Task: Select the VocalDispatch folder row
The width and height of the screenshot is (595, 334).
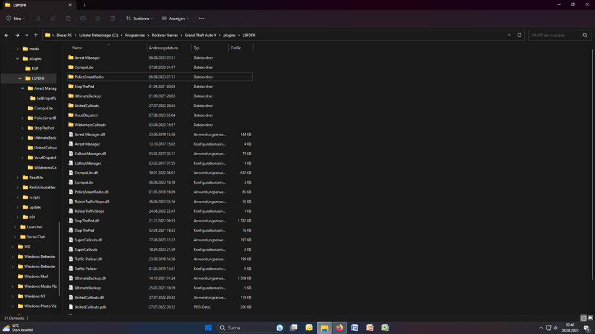Action: point(159,115)
